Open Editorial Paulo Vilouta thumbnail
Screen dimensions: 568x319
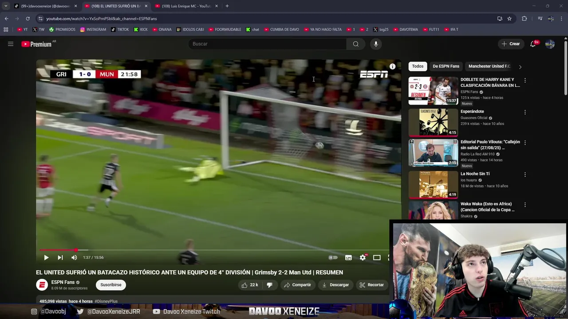(433, 153)
